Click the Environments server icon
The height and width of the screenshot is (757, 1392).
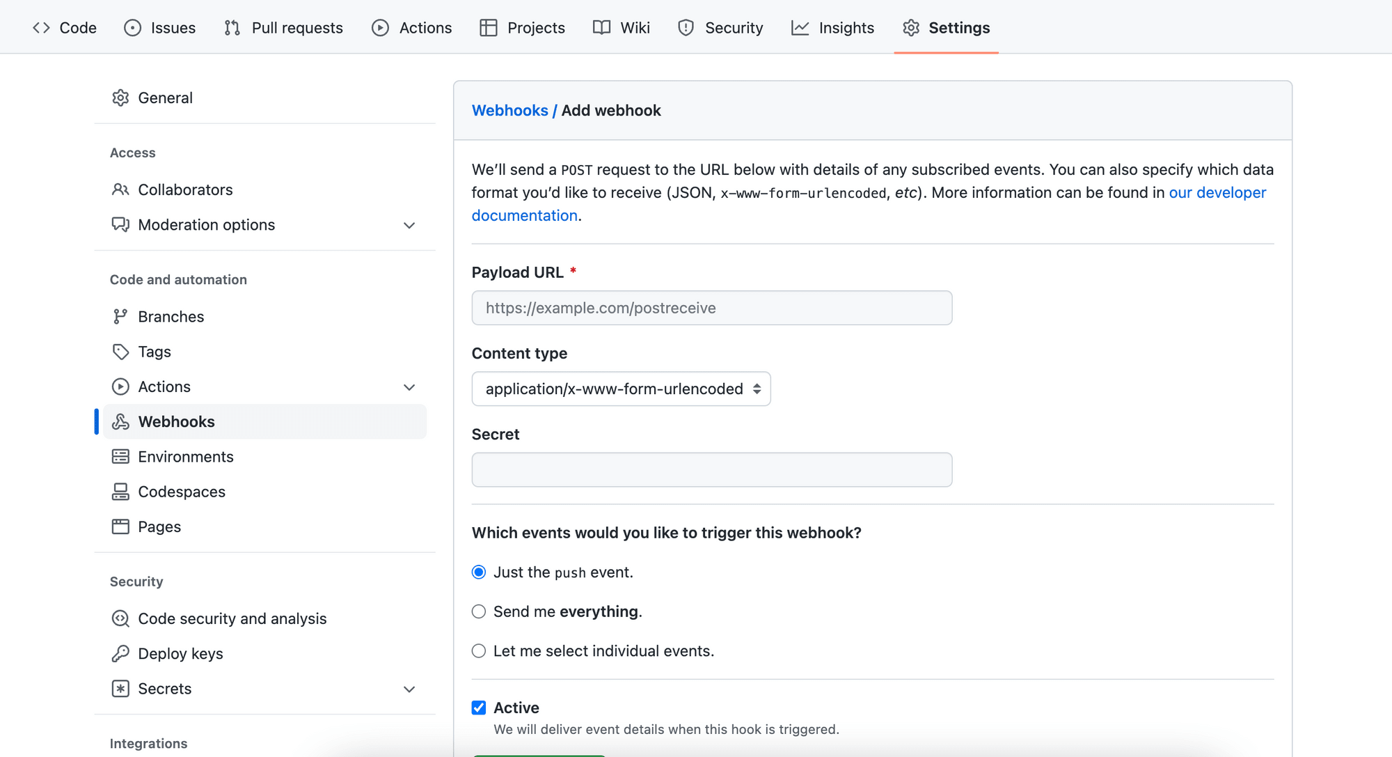[x=120, y=457]
